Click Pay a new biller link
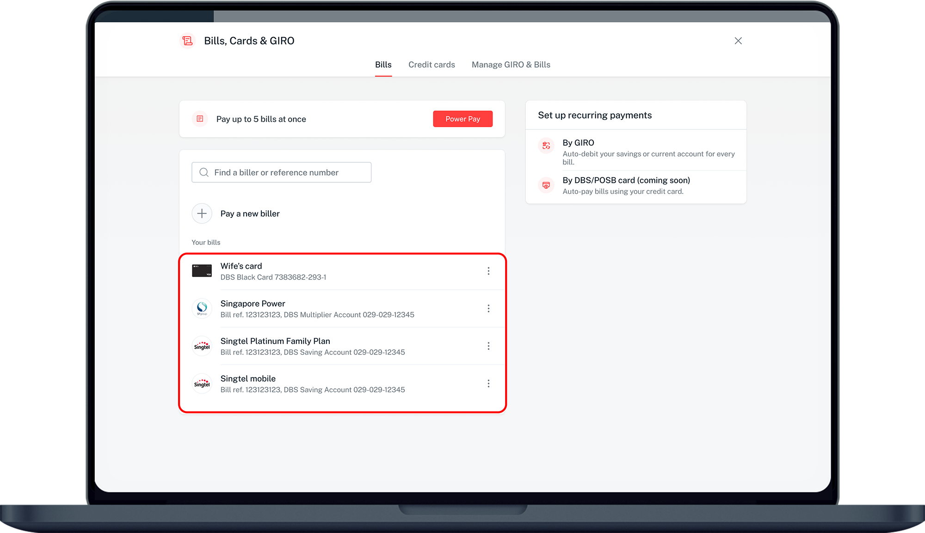 (x=250, y=214)
